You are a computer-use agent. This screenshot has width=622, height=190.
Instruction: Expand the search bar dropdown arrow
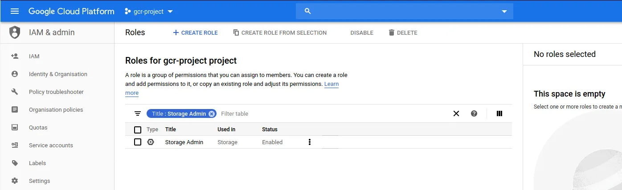pyautogui.click(x=504, y=12)
